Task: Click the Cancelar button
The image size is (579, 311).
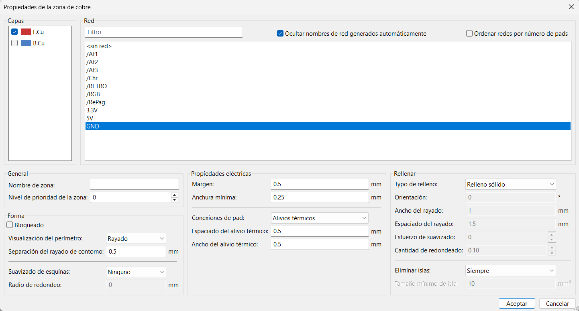Action: pos(557,304)
